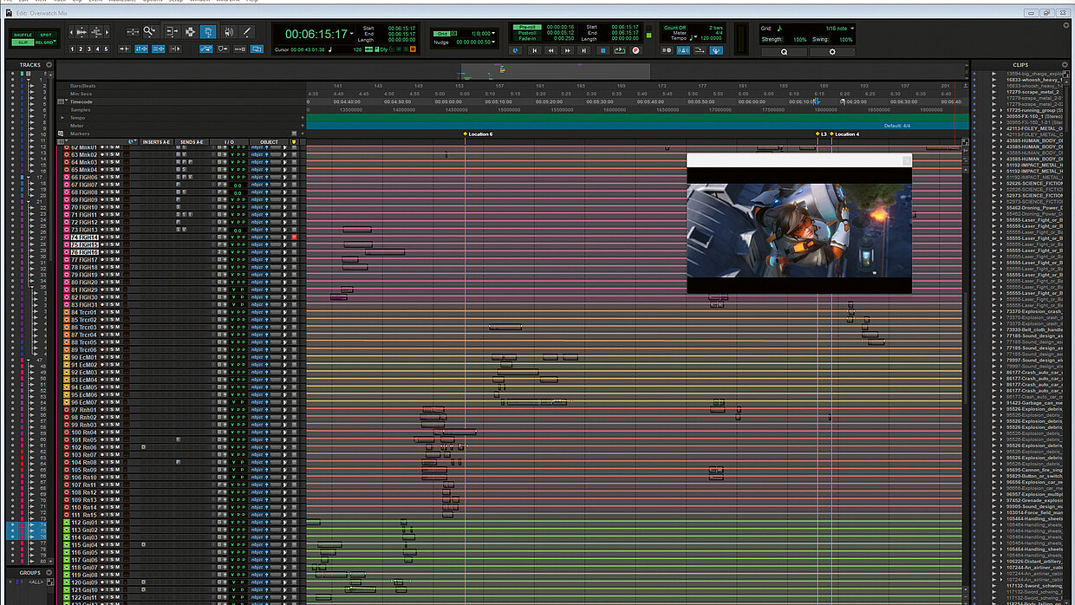Open the Tracks list pop-up menu
This screenshot has width=1075, height=605.
49,65
